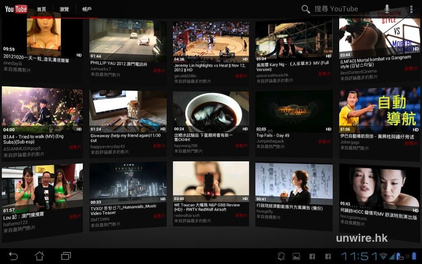Open the system clock status panel

[358, 256]
